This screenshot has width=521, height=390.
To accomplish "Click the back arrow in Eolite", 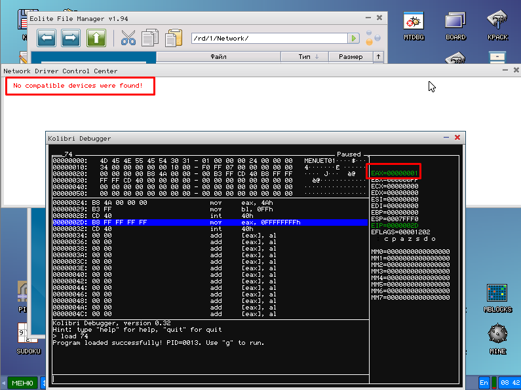I will tap(46, 38).
